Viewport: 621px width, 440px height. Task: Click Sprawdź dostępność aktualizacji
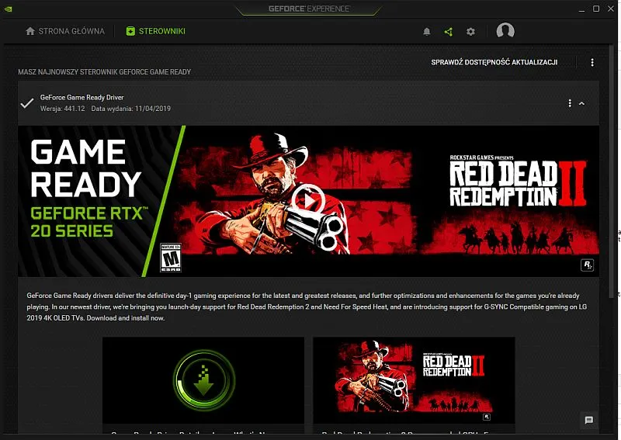tap(494, 62)
